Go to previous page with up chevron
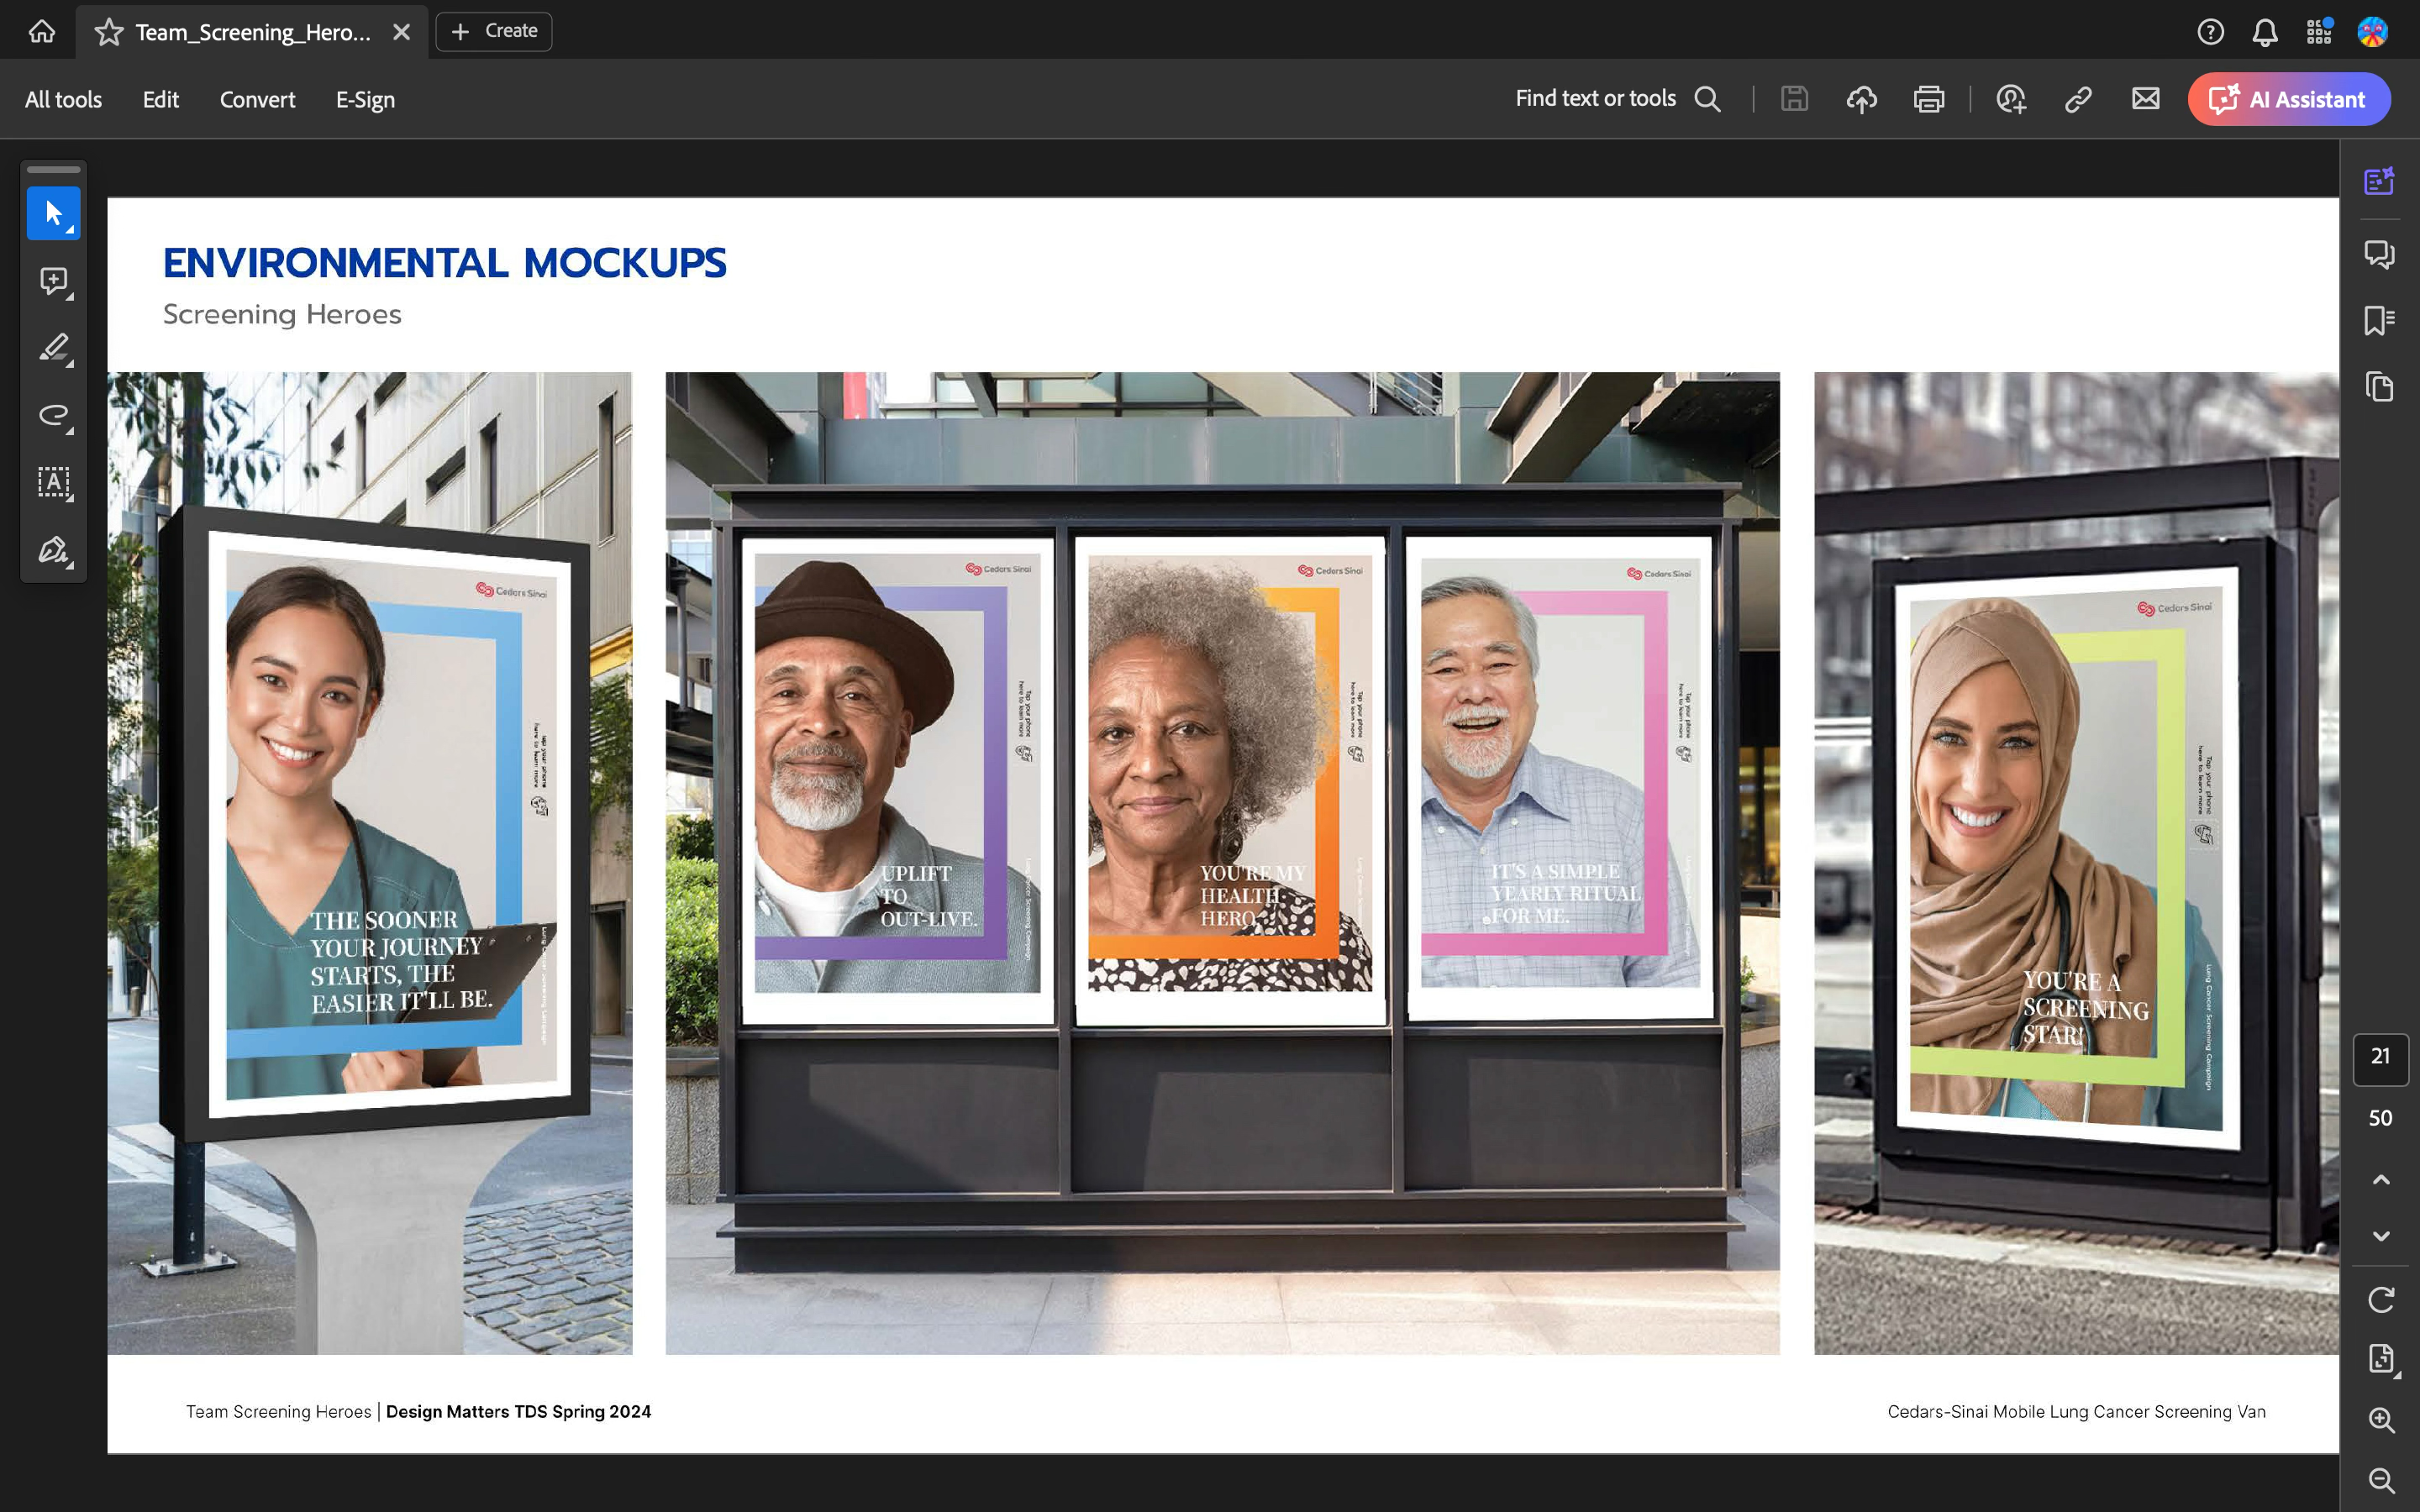The image size is (2420, 1512). 2381,1180
